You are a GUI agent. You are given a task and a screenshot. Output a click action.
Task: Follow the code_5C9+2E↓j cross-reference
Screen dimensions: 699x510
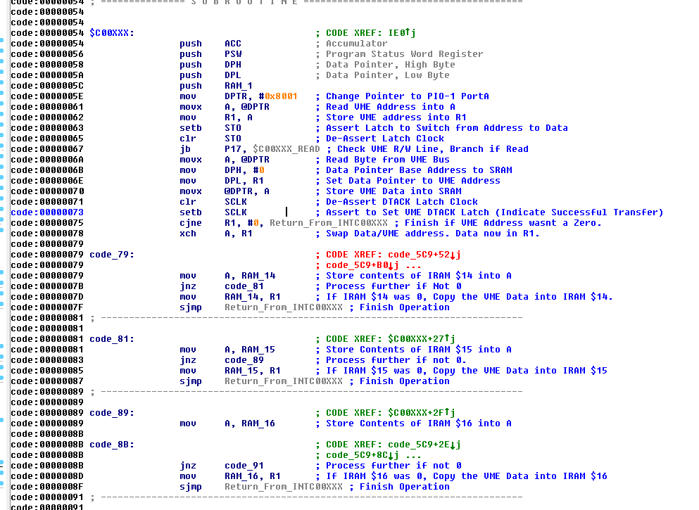(424, 445)
